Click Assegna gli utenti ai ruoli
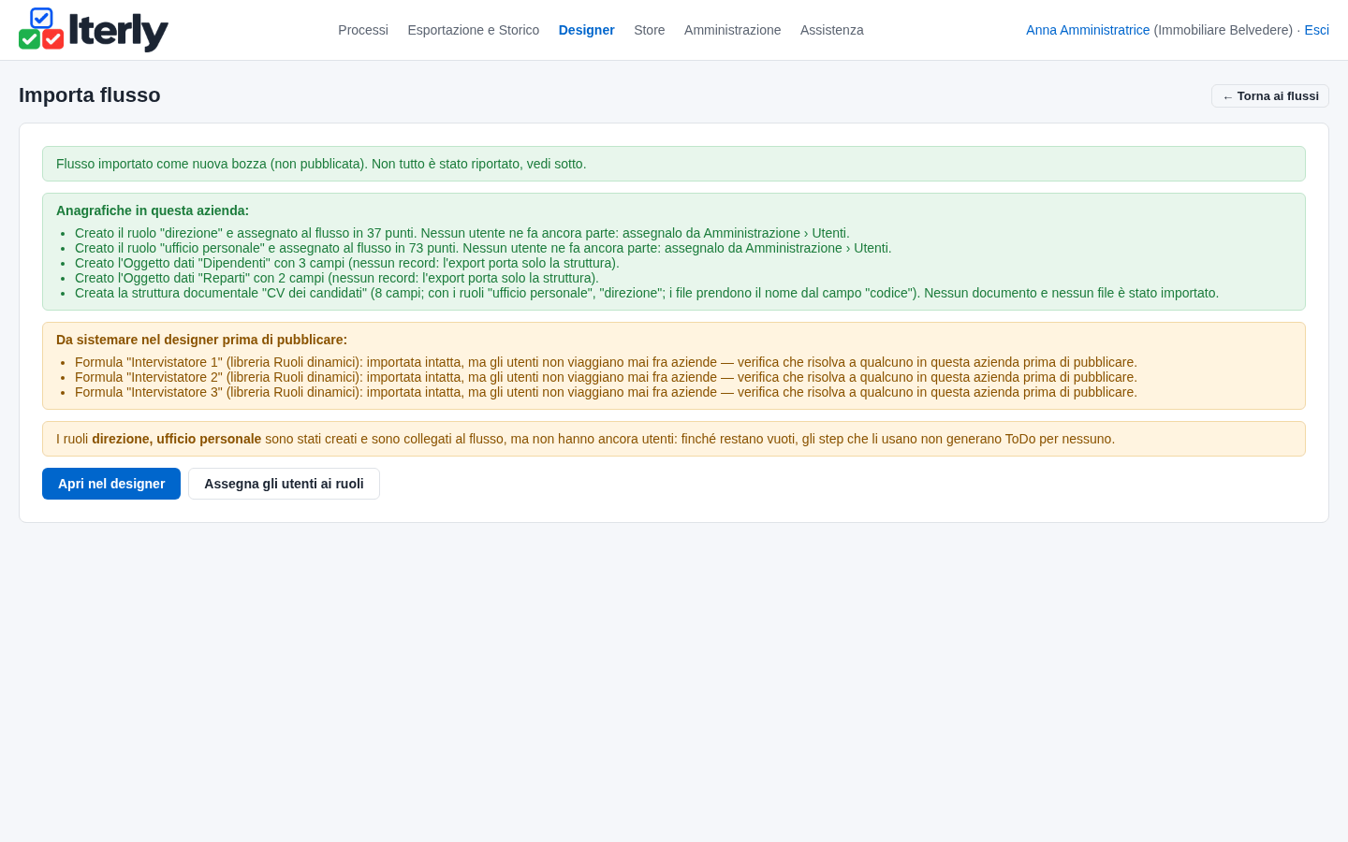The height and width of the screenshot is (842, 1348). (284, 484)
